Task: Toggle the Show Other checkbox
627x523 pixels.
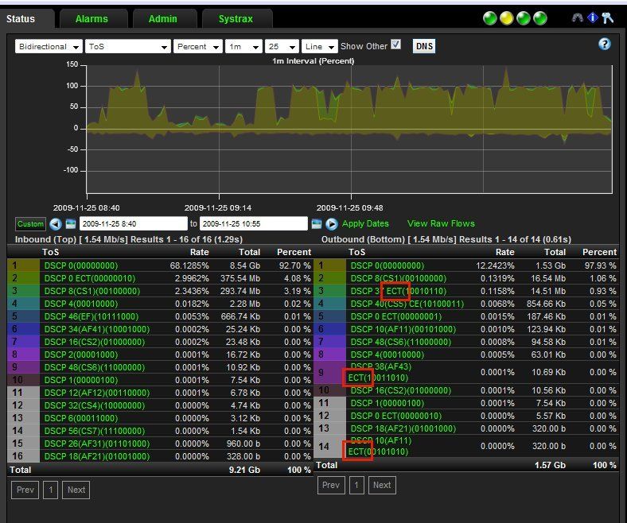Action: (x=395, y=45)
